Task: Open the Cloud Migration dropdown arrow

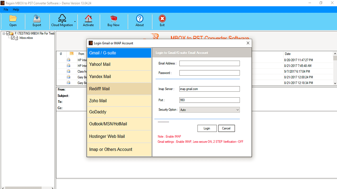Action: (75, 22)
